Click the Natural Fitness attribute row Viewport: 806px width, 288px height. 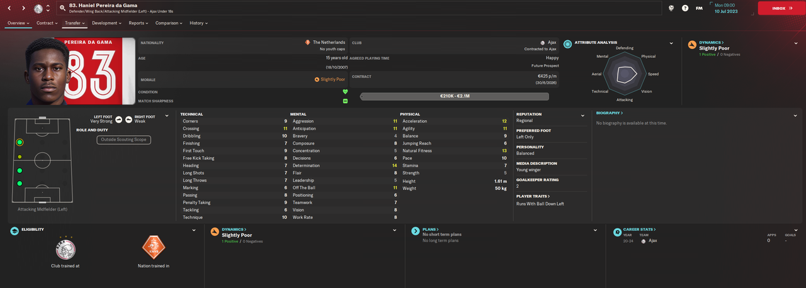click(x=455, y=151)
